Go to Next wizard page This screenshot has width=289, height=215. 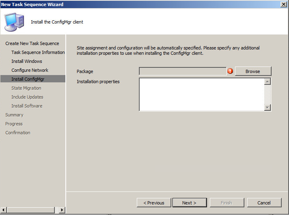click(x=190, y=203)
